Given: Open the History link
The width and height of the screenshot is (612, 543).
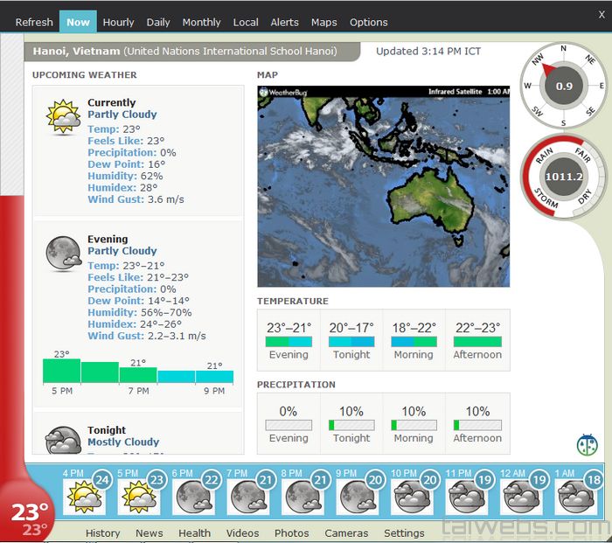Looking at the screenshot, I should (x=102, y=533).
